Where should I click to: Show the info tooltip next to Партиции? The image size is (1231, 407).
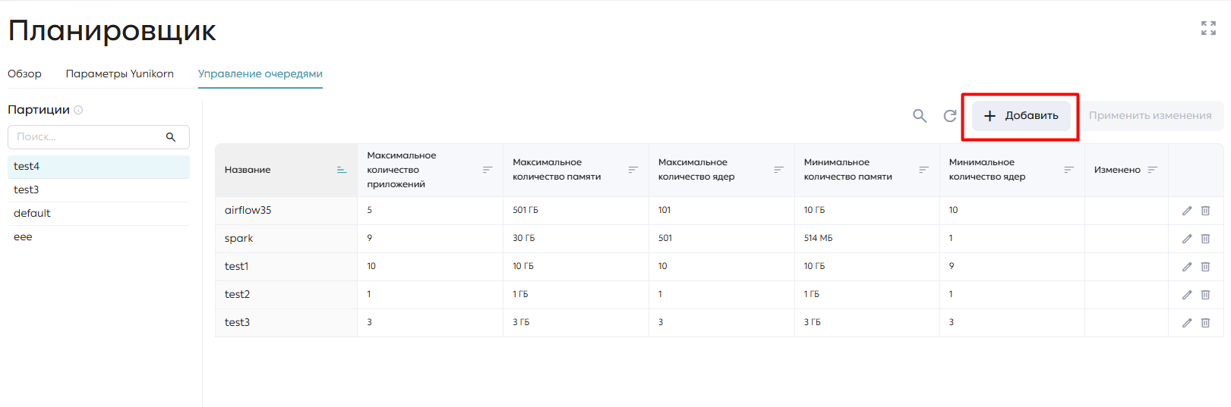[78, 110]
